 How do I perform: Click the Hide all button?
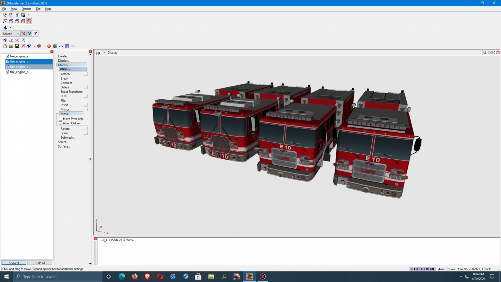[x=40, y=263]
